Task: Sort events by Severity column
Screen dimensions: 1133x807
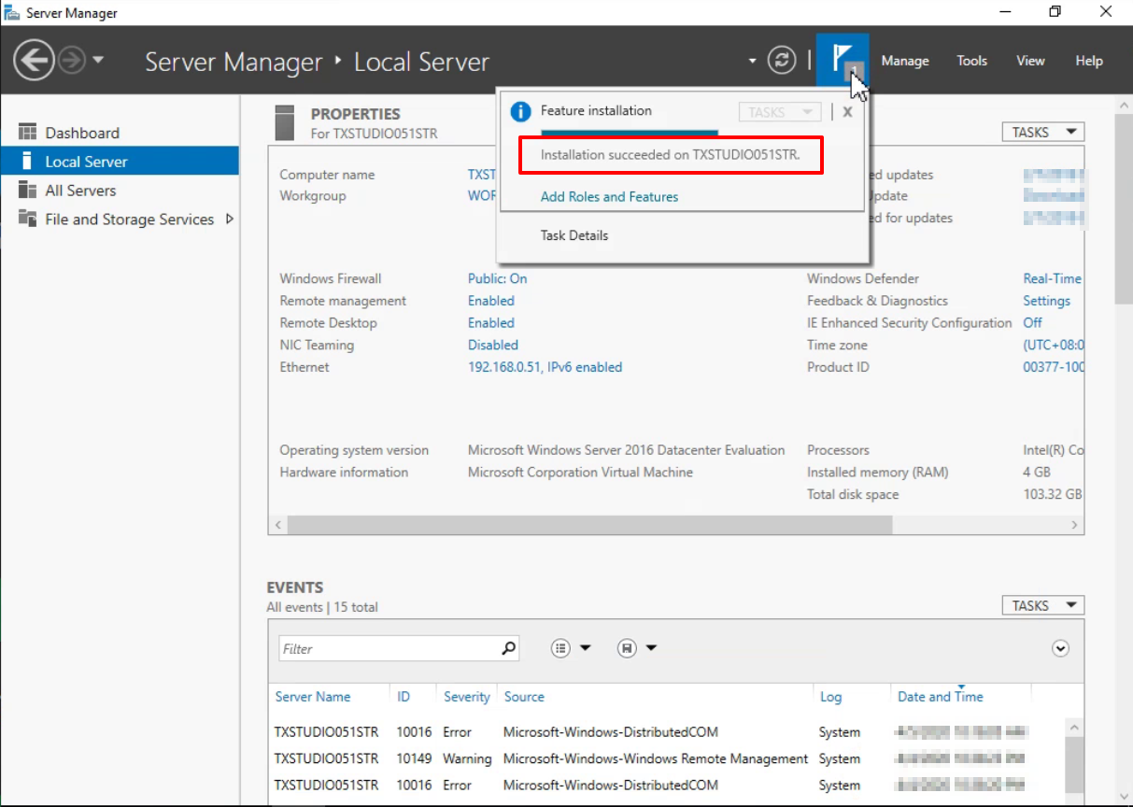Action: (466, 697)
